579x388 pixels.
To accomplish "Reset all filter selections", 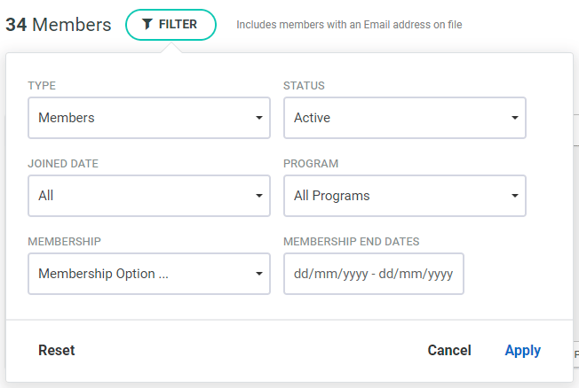I will click(x=57, y=350).
